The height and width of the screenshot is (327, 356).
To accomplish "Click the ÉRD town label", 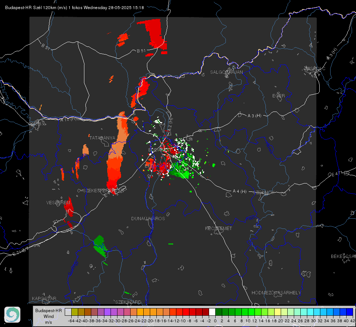I will [x=149, y=166].
